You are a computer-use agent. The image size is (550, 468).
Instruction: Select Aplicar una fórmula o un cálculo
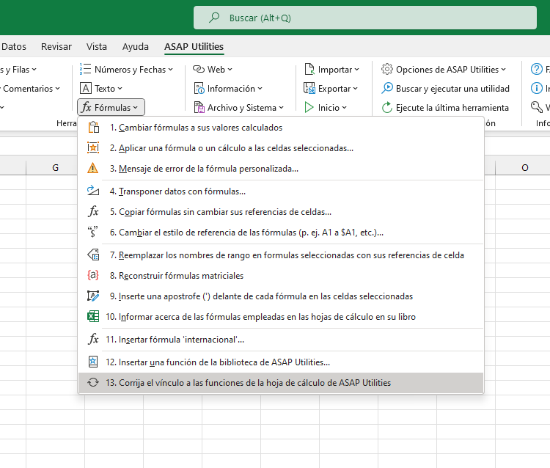[281, 147]
